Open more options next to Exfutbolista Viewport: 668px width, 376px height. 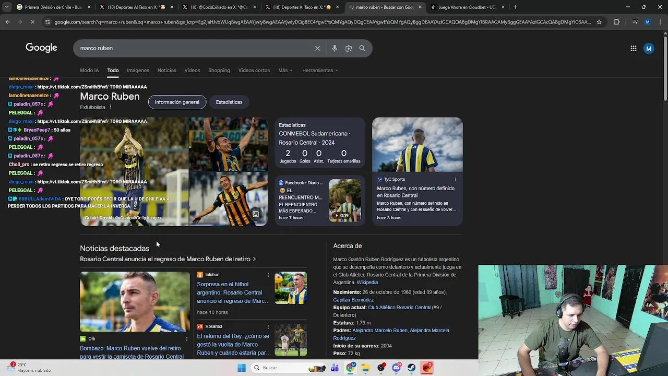click(110, 107)
